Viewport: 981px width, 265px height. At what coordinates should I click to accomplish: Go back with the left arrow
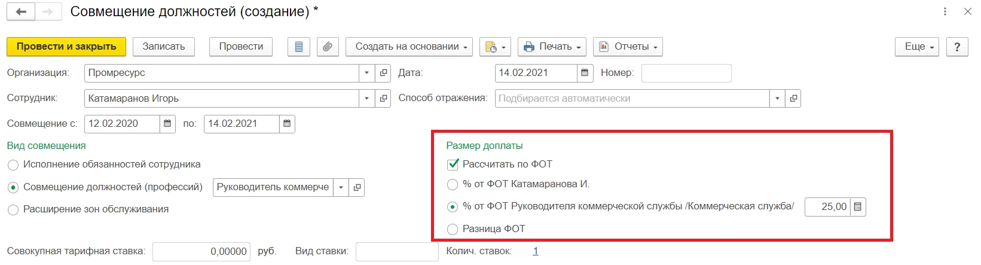point(21,12)
